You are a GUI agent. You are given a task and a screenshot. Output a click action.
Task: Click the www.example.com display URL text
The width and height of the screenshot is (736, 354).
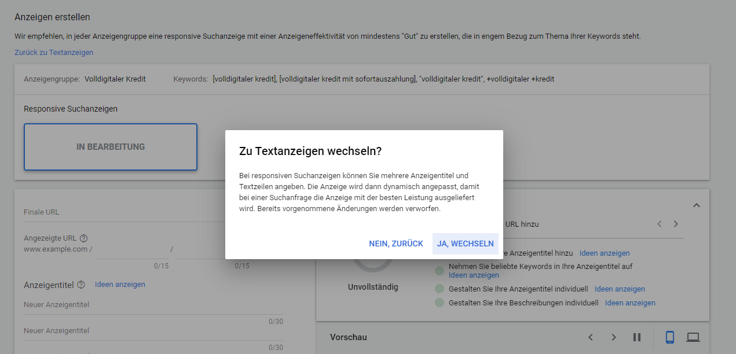click(x=56, y=249)
